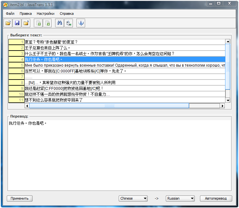Viewport: 239px width, 208px height.
Task: Click the save floppy disk icon
Action: point(17,23)
